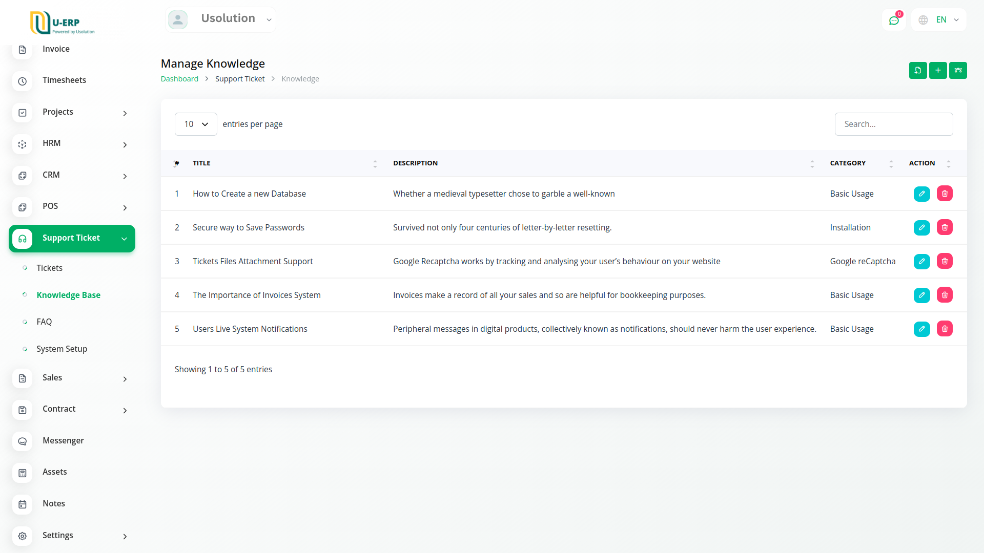The image size is (984, 553).
Task: Click the import file green button
Action: coord(918,70)
